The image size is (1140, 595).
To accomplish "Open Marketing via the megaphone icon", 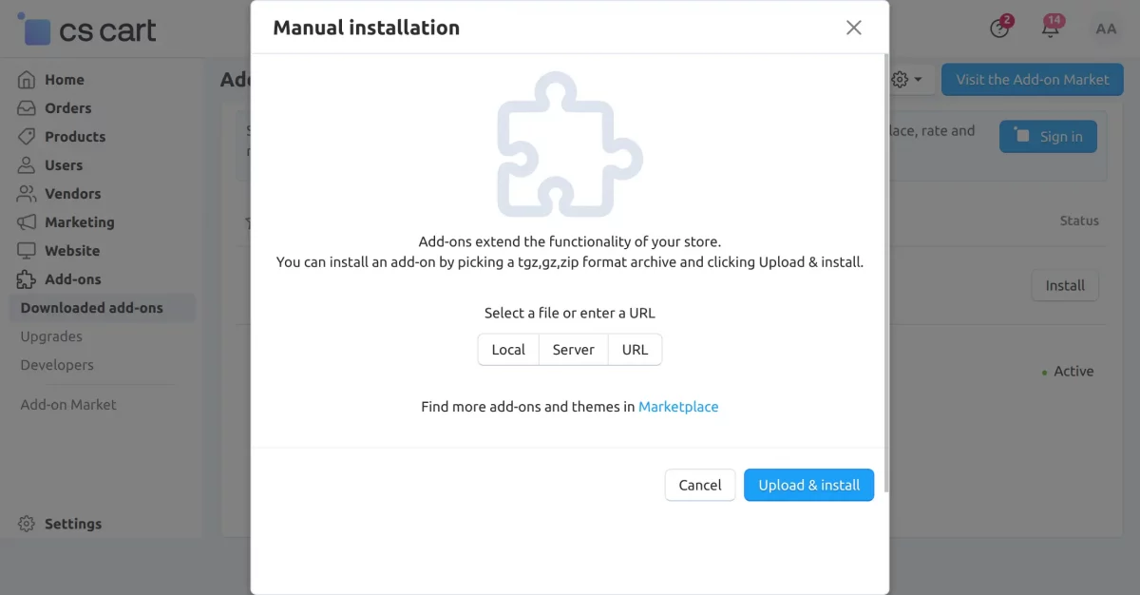I will point(27,221).
